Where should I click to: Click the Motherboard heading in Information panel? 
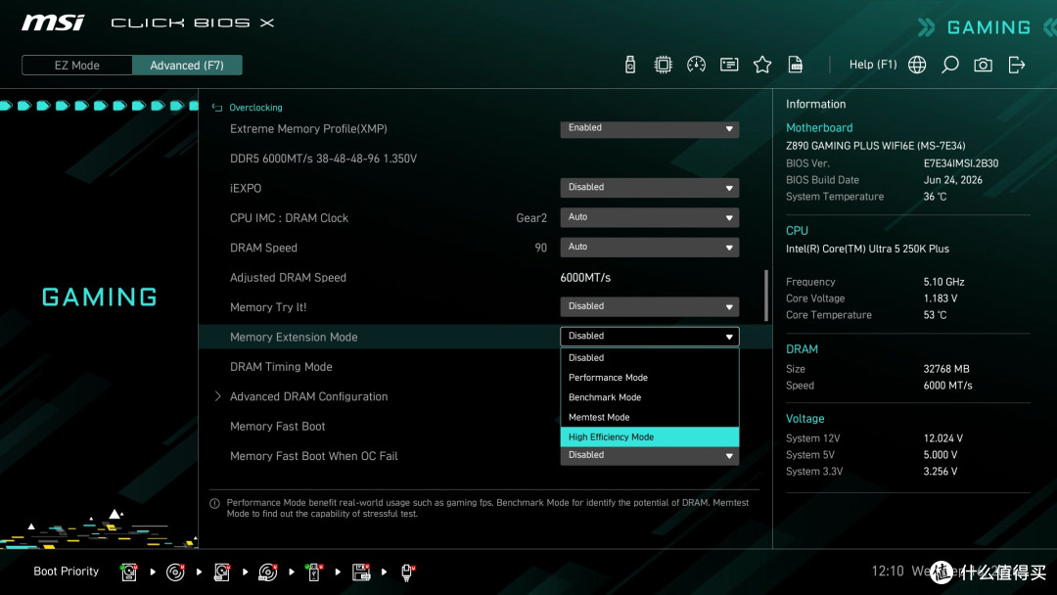[819, 127]
